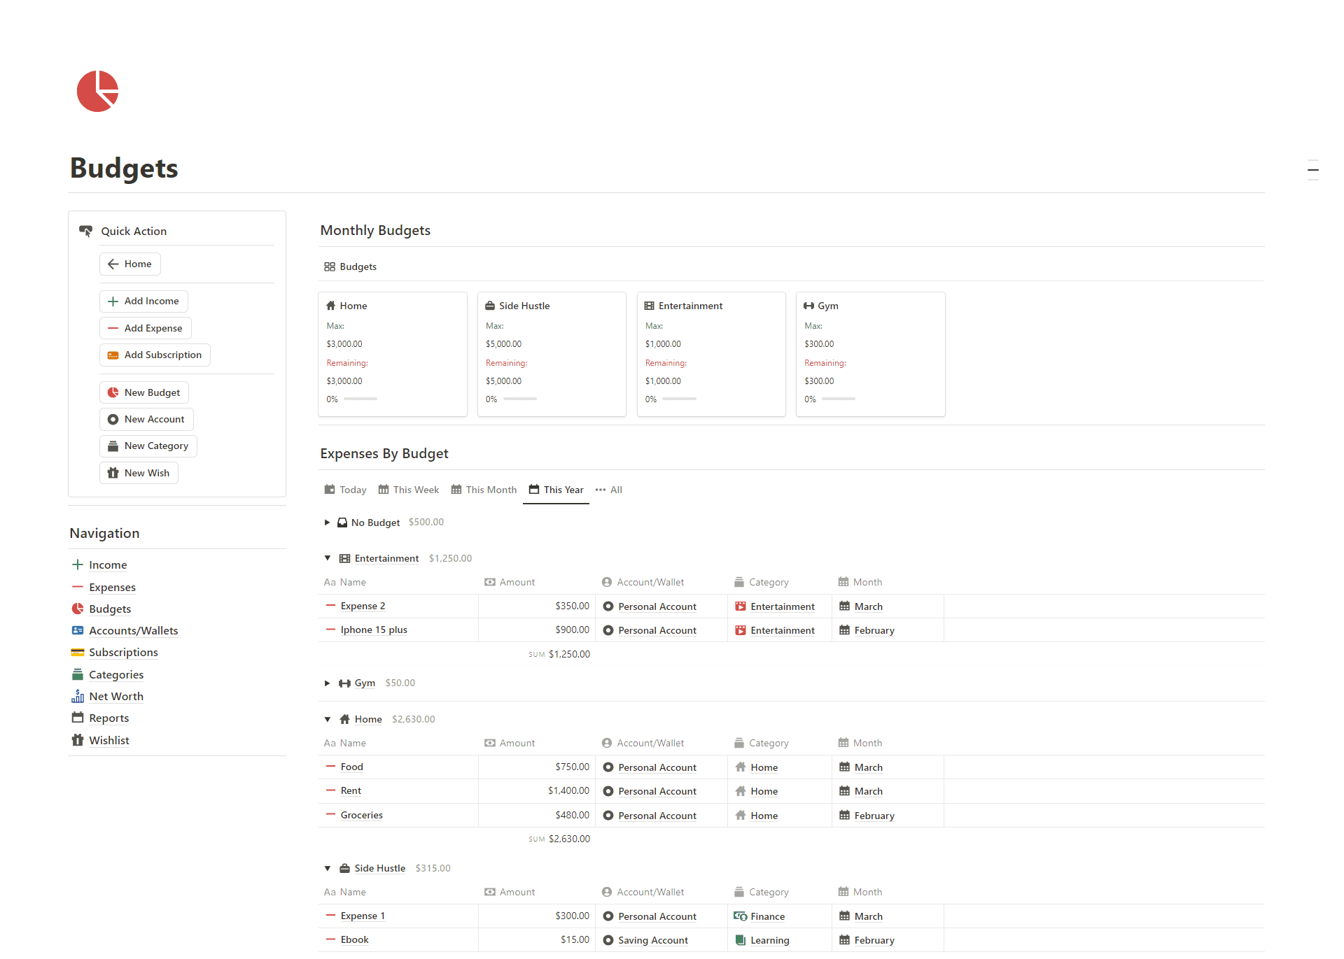The height and width of the screenshot is (959, 1344).
Task: Click the Wishlist icon in navigation
Action: click(x=80, y=739)
